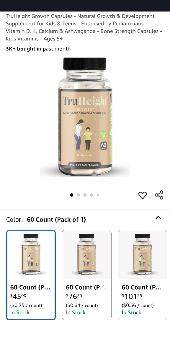Tap bottle thumbnail in $76.50 option card

[87, 255]
